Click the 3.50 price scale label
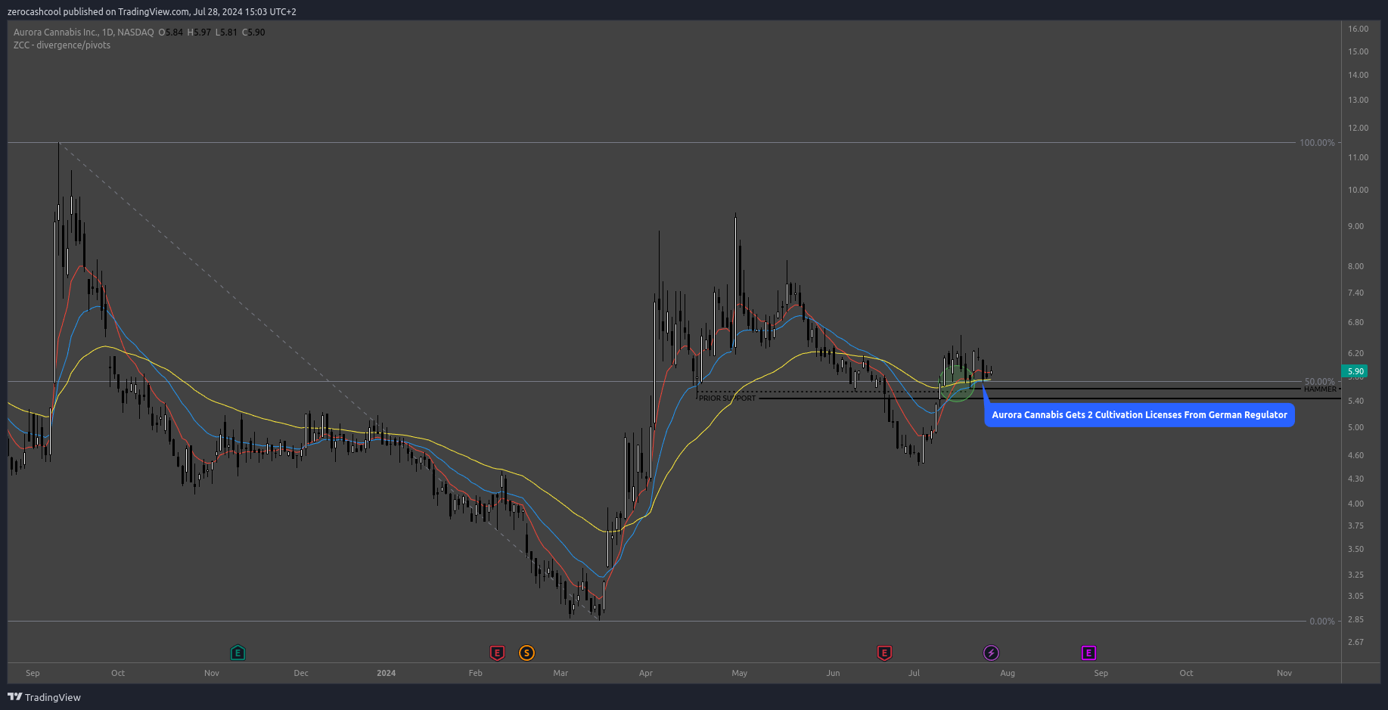The height and width of the screenshot is (710, 1388). 1355,550
